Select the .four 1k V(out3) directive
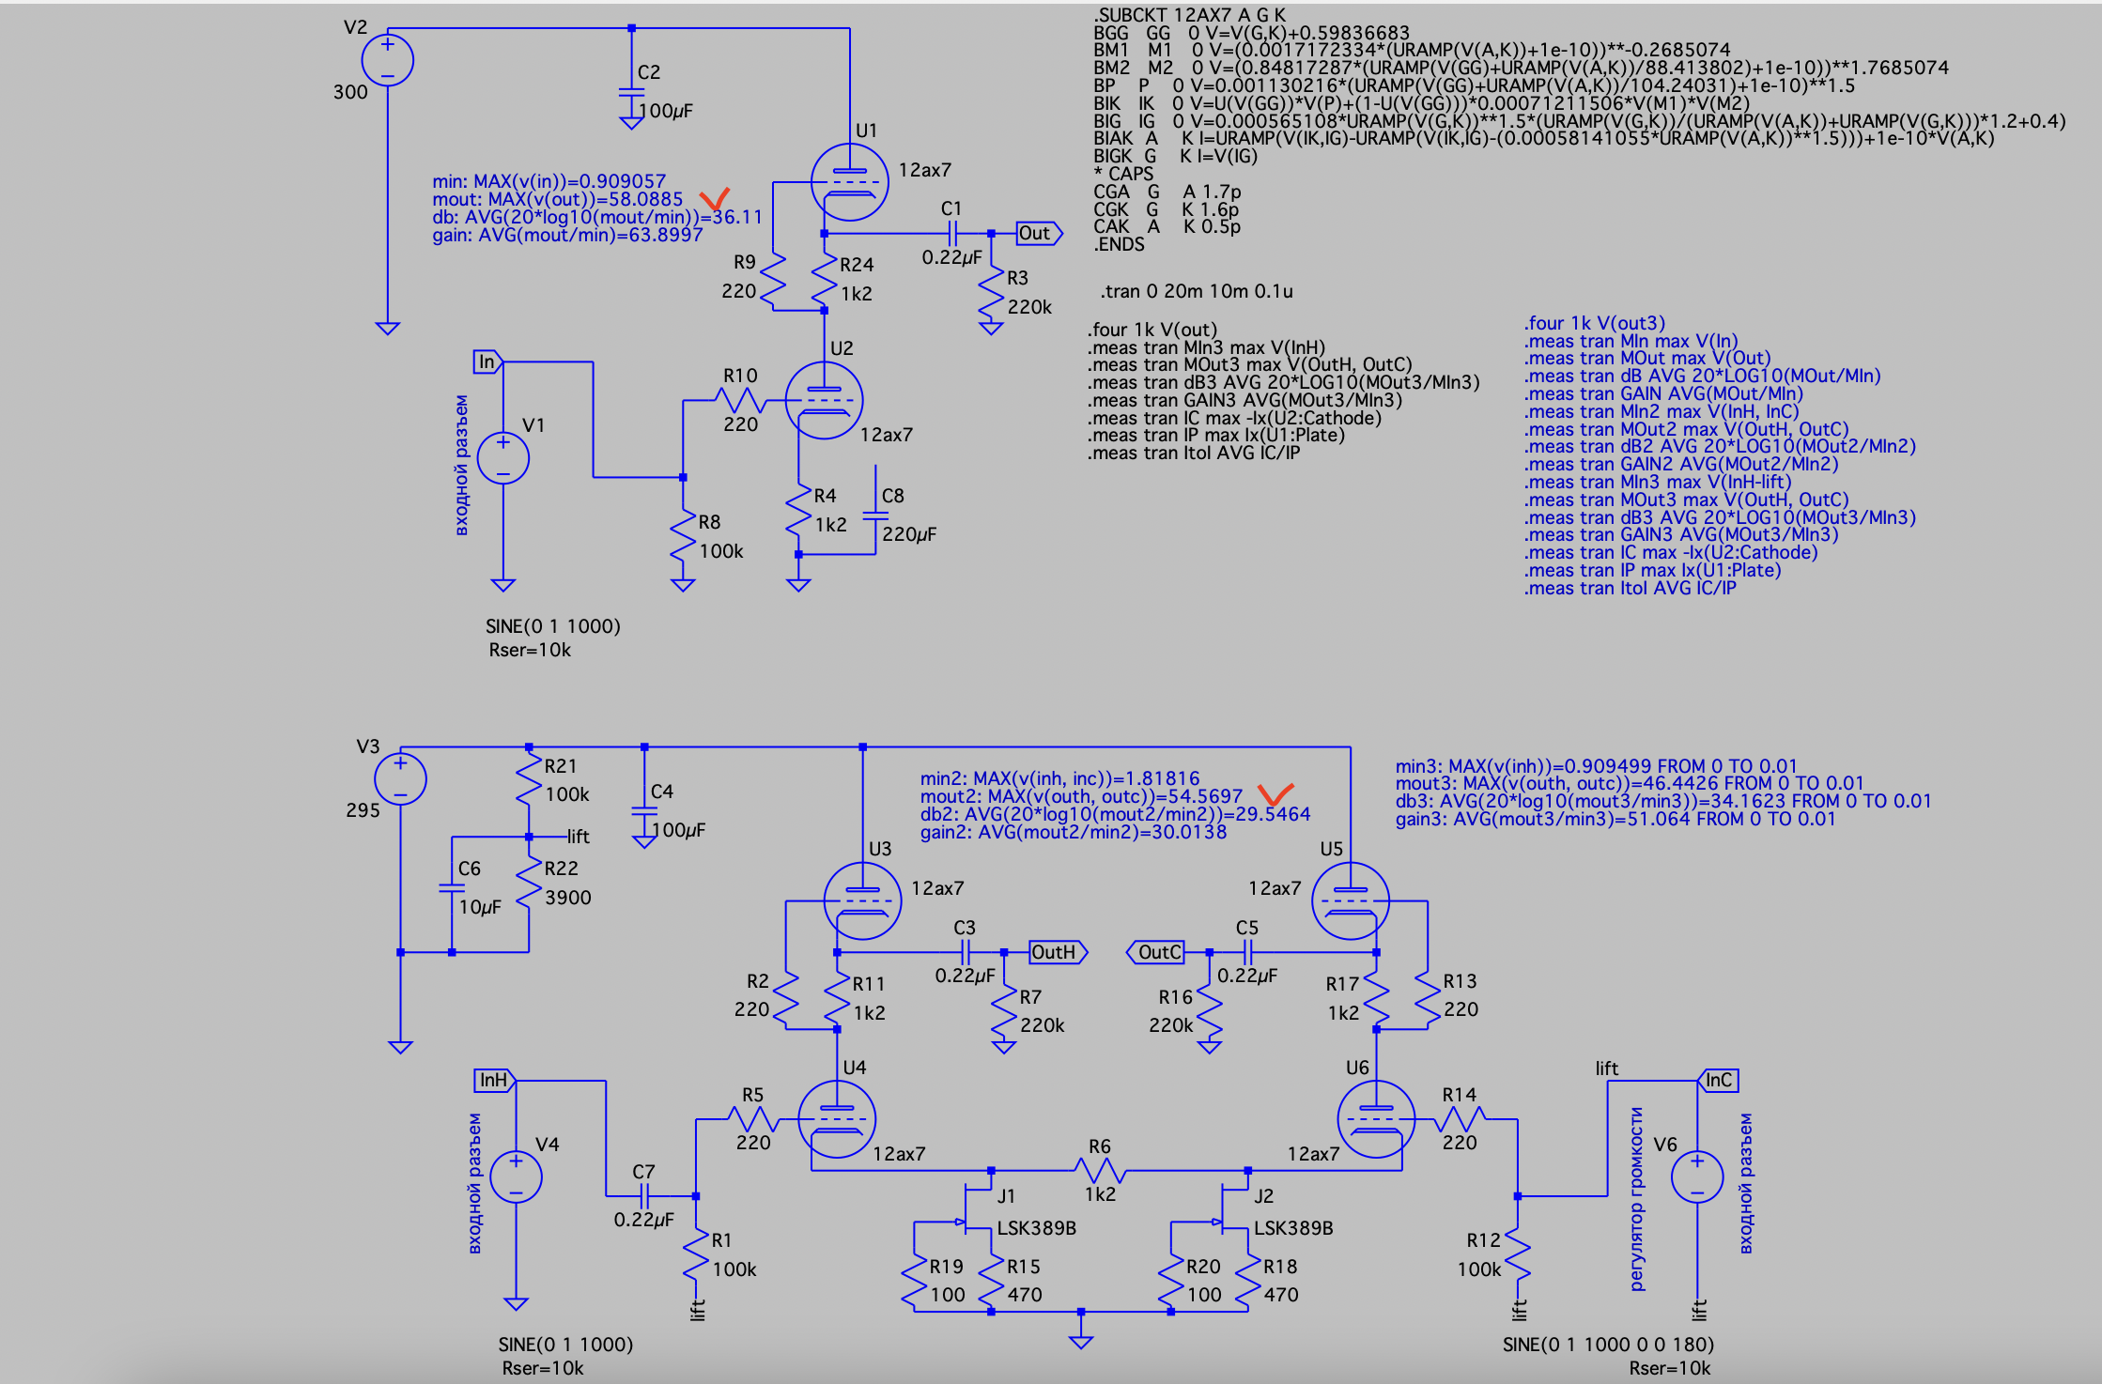 [1594, 323]
